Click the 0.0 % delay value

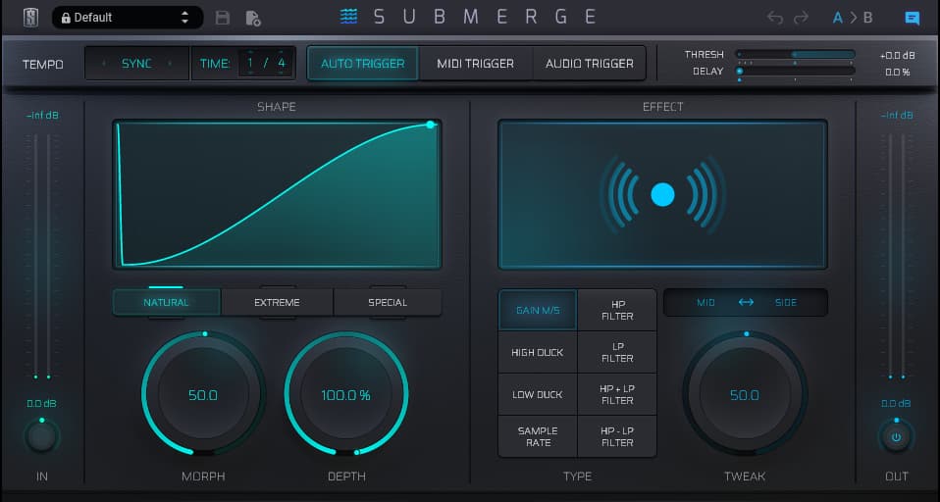[898, 72]
